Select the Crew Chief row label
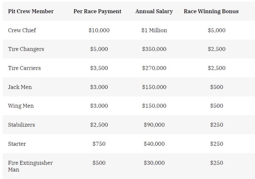This screenshot has height=179, width=255. click(x=22, y=30)
